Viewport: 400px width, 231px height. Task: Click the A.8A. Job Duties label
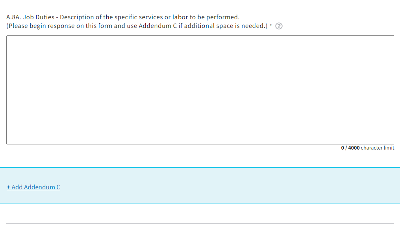point(123,17)
